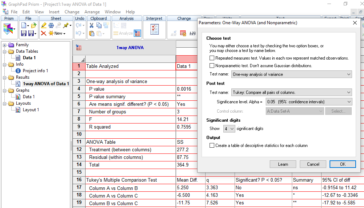
Task: Open the significant digits dropdown showing 4
Action: tap(229, 129)
